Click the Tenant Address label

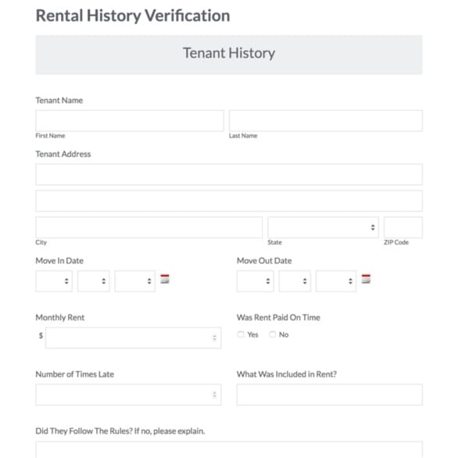(x=63, y=154)
